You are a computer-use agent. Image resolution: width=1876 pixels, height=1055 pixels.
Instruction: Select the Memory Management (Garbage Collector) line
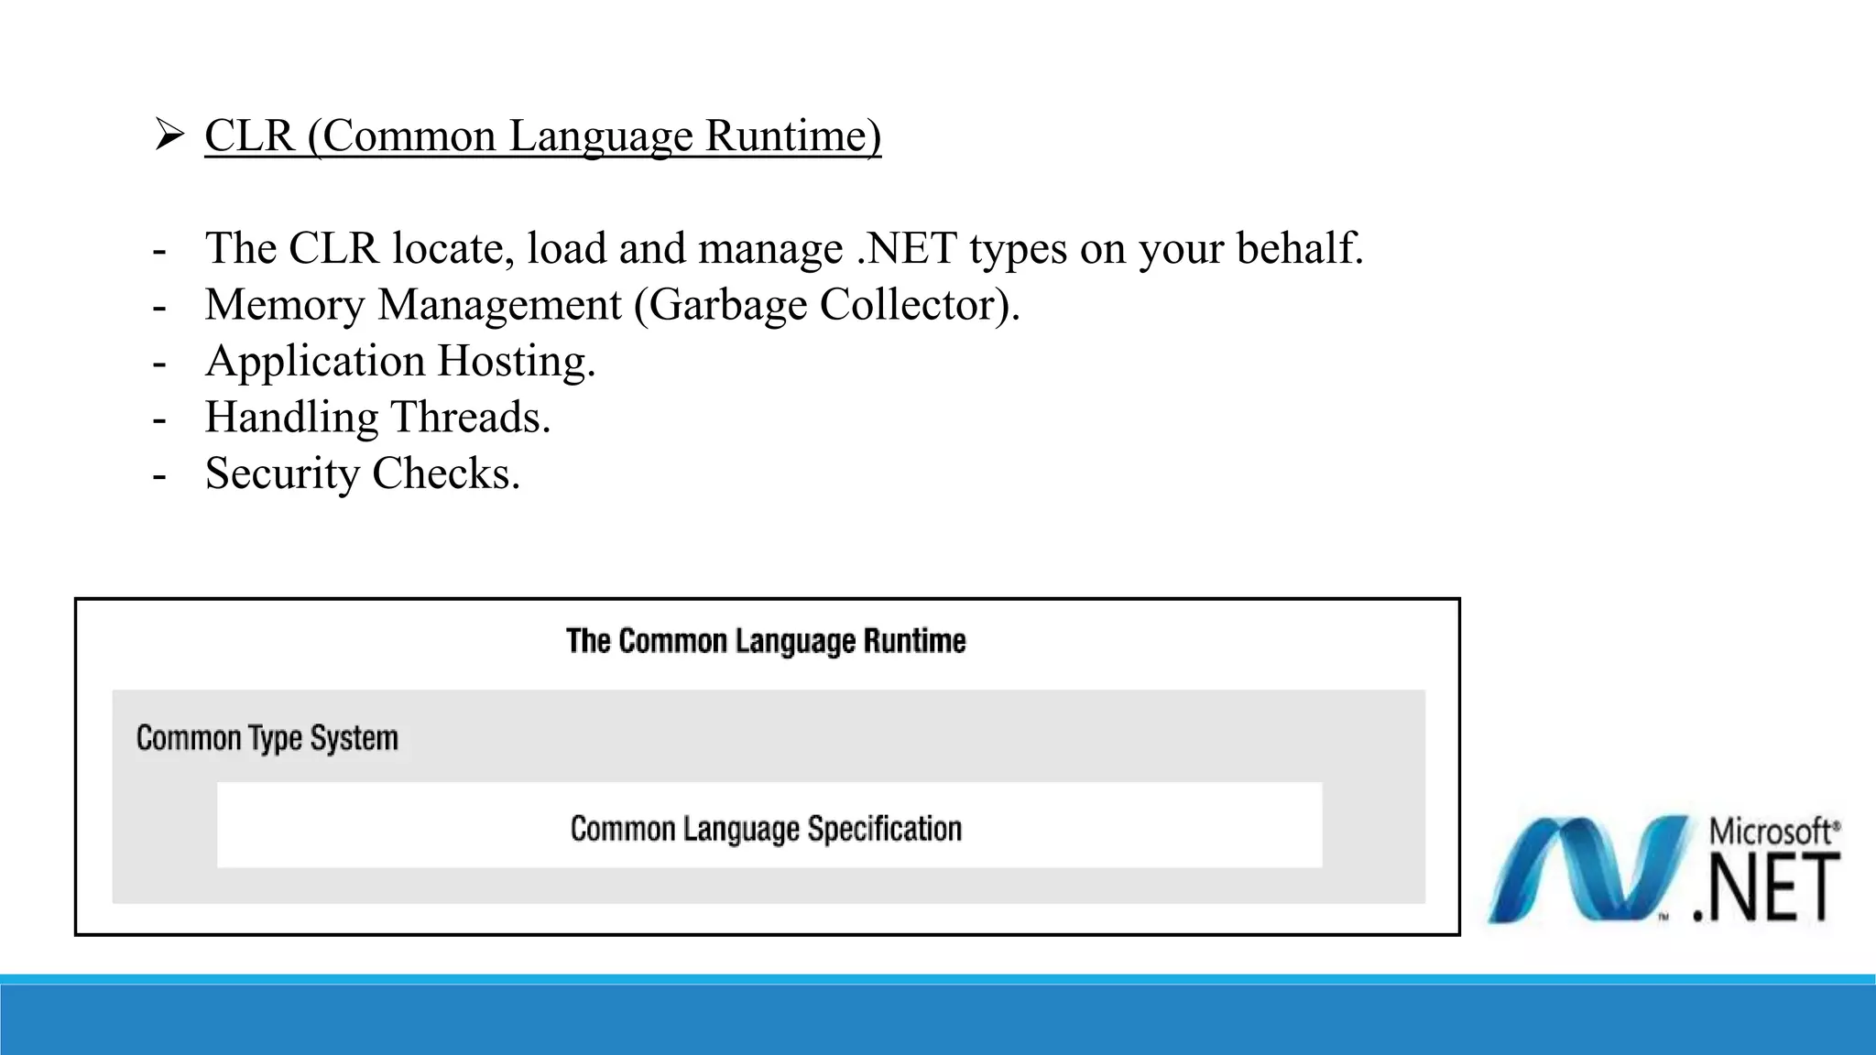[x=612, y=304]
